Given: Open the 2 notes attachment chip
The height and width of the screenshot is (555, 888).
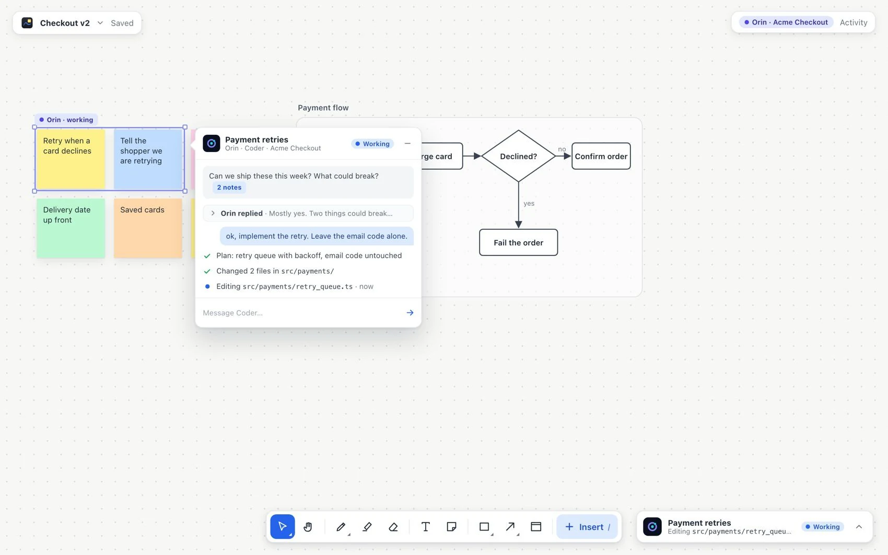Looking at the screenshot, I should pos(229,187).
